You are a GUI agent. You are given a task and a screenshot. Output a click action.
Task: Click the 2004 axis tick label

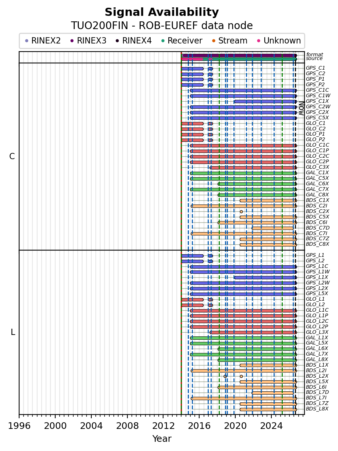(x=91, y=426)
